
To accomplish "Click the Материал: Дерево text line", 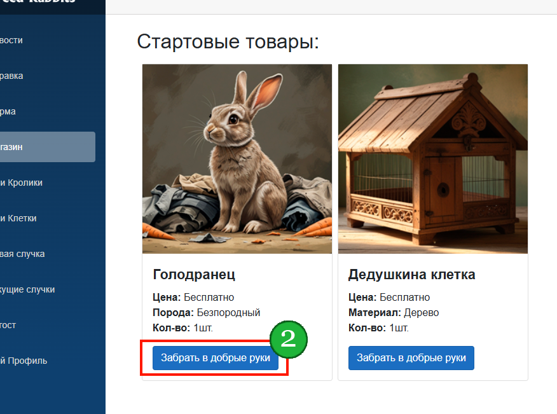I will pos(394,312).
